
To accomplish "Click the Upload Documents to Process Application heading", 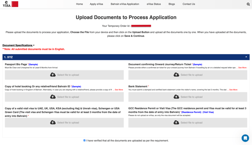I will tap(126, 17).
